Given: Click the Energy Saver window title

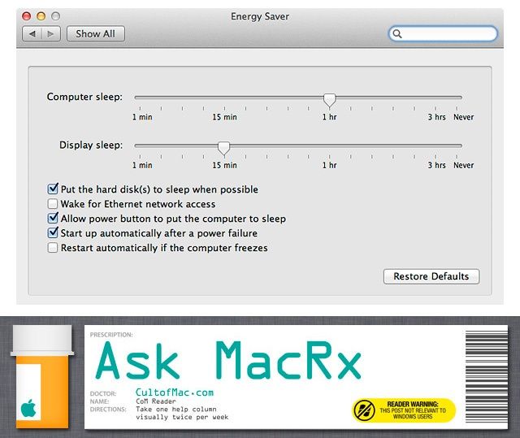Looking at the screenshot, I should click(x=260, y=16).
